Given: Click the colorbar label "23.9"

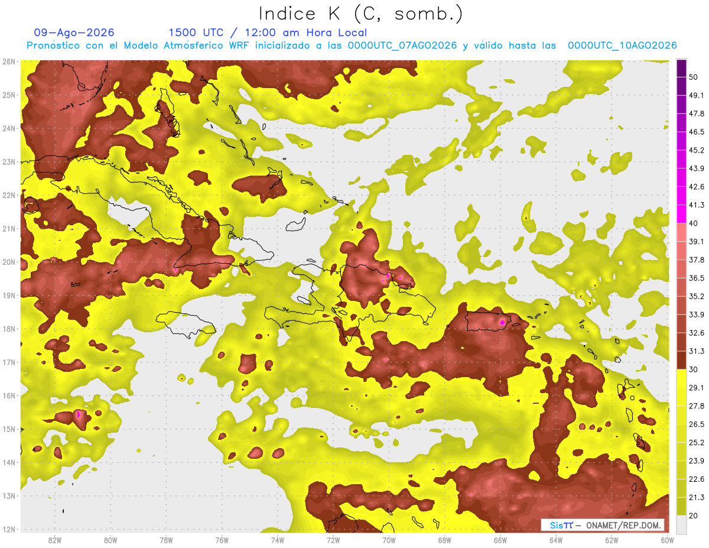Looking at the screenshot, I should pyautogui.click(x=696, y=461).
